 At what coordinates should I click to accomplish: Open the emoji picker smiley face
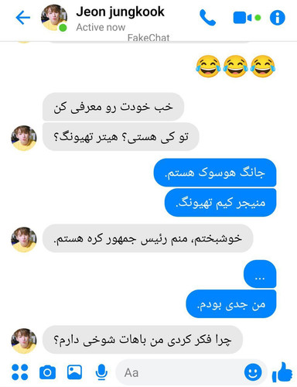[x=253, y=372]
